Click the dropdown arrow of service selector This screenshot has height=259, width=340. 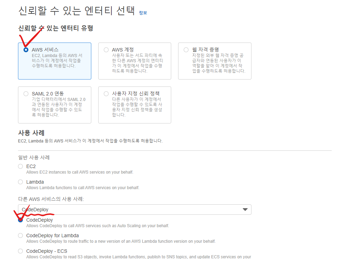(245, 210)
